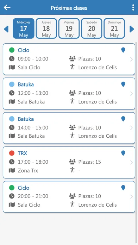Go back using the top-left arrow
The width and height of the screenshot is (138, 245).
click(7, 7)
